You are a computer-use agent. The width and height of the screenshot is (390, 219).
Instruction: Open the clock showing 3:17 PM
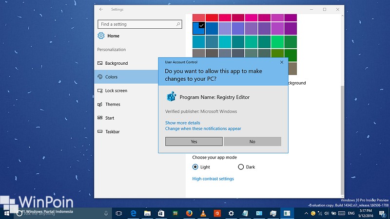(x=366, y=213)
